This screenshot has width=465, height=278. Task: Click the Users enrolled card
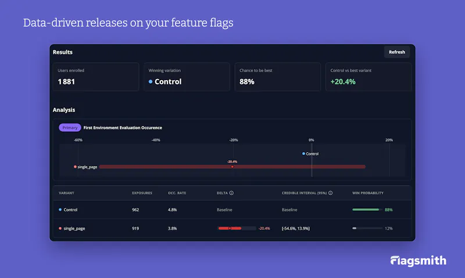(x=96, y=77)
